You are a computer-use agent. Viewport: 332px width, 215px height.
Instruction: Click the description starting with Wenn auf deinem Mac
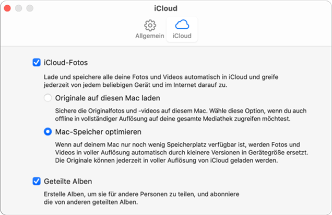click(x=179, y=151)
